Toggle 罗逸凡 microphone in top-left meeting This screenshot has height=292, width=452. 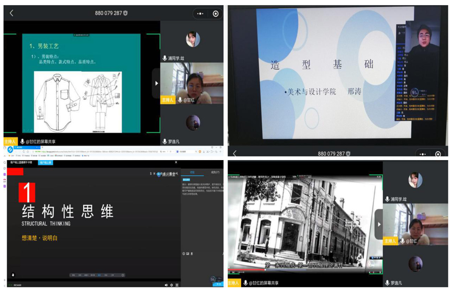pyautogui.click(x=165, y=141)
